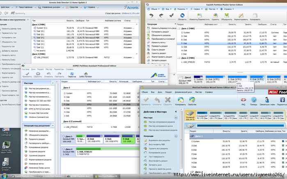Click AOMEI Сбросить discard icon
287x179 pixels.
tap(38, 74)
